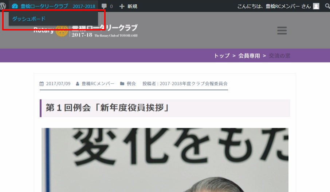
Task: Expand the hamburger navigation menu
Action: [x=282, y=30]
